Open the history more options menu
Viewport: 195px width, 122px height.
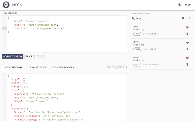tap(189, 18)
